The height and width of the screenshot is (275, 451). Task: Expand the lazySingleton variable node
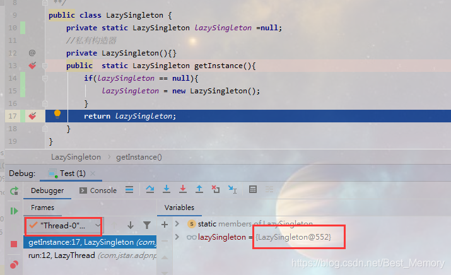click(177, 237)
